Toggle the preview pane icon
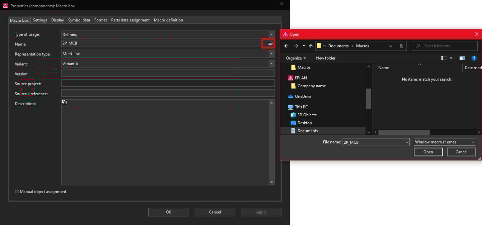Image resolution: width=482 pixels, height=225 pixels. (x=462, y=58)
